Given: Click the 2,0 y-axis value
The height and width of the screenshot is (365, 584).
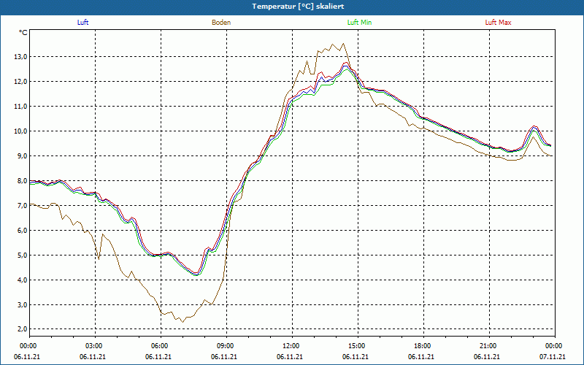Looking at the screenshot, I should (x=22, y=329).
